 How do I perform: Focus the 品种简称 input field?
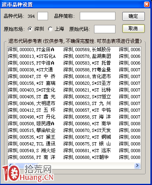click(x=98, y=16)
